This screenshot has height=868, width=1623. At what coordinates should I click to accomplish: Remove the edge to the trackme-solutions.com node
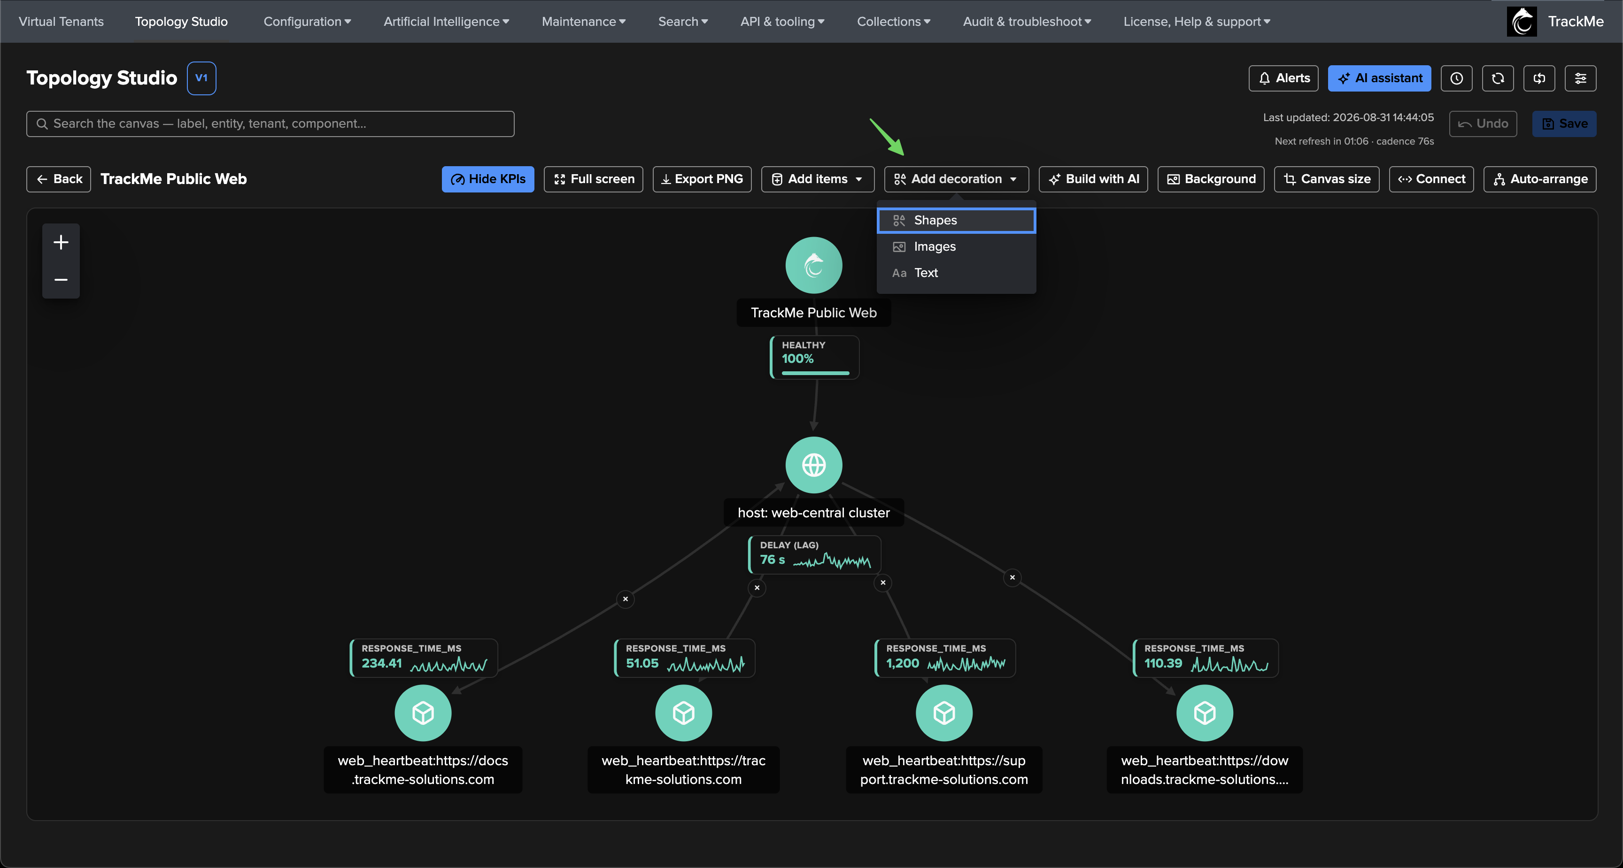pyautogui.click(x=757, y=588)
